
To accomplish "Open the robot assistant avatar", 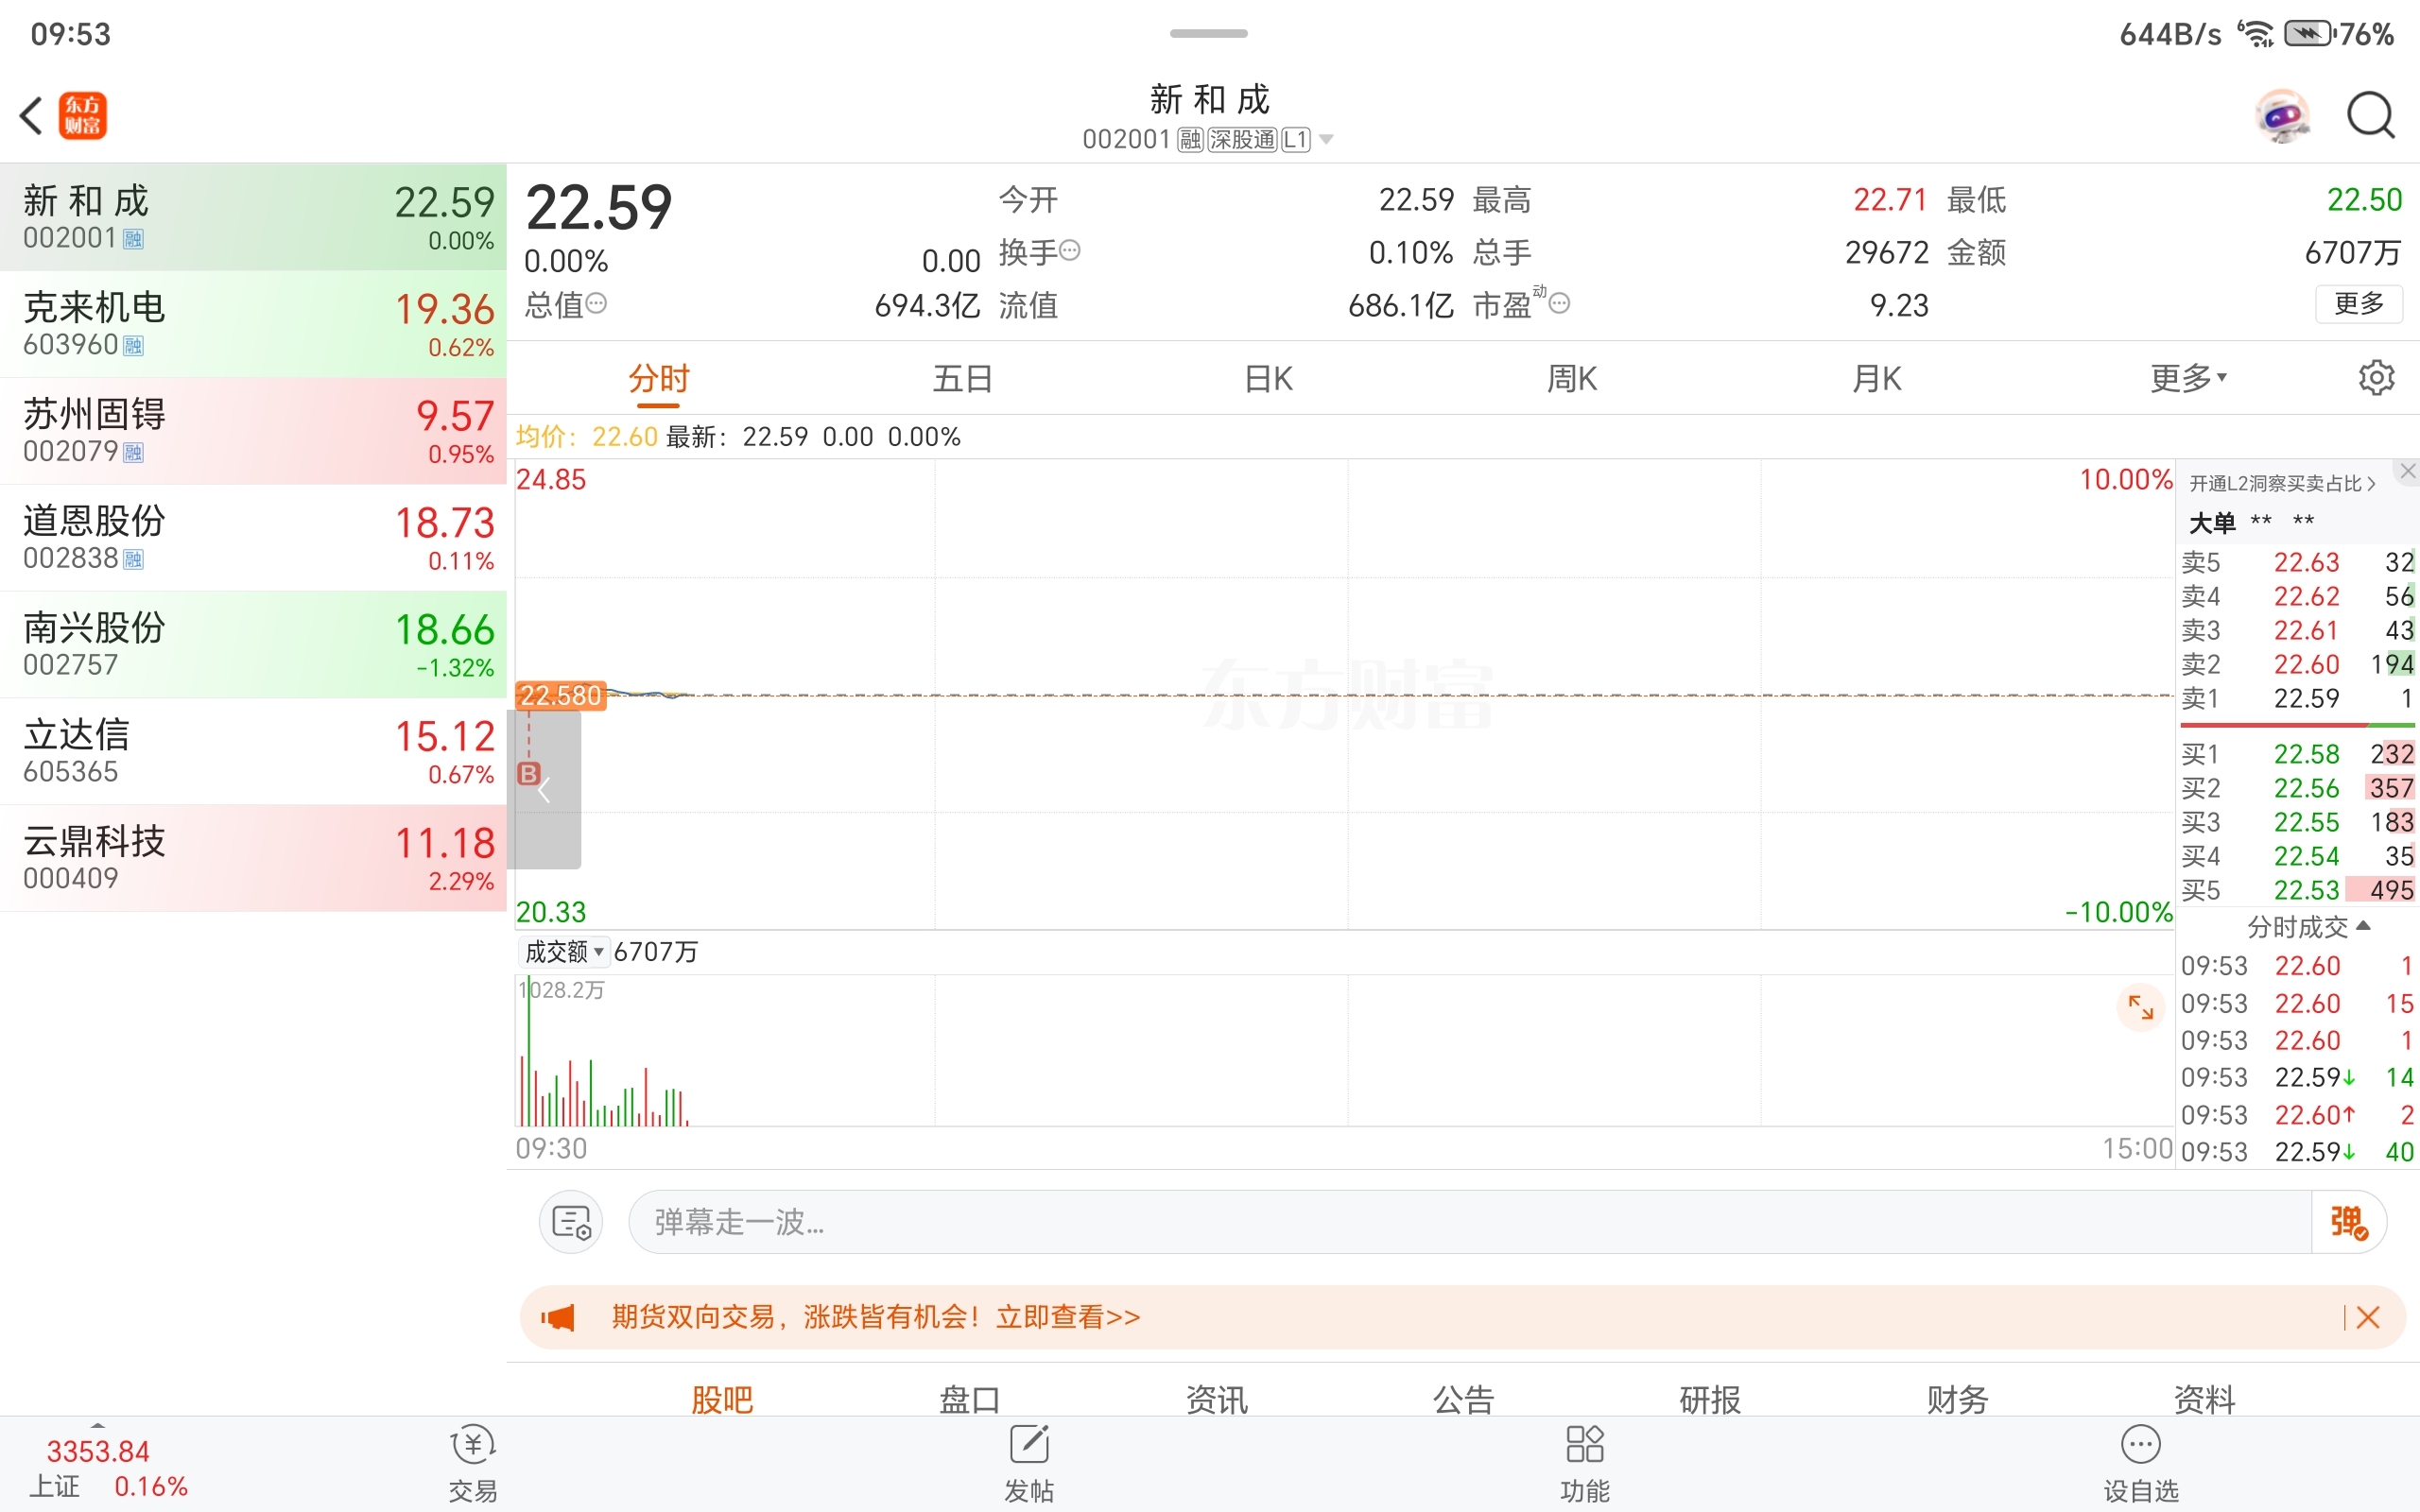I will (2282, 116).
